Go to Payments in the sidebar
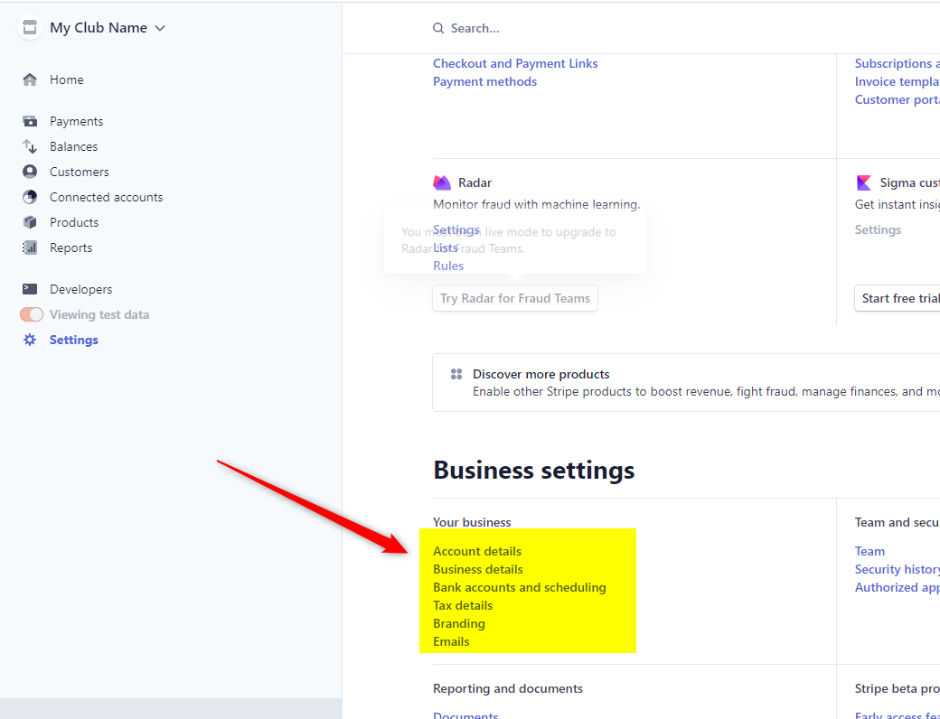Screen dimensions: 940x719 (76, 121)
